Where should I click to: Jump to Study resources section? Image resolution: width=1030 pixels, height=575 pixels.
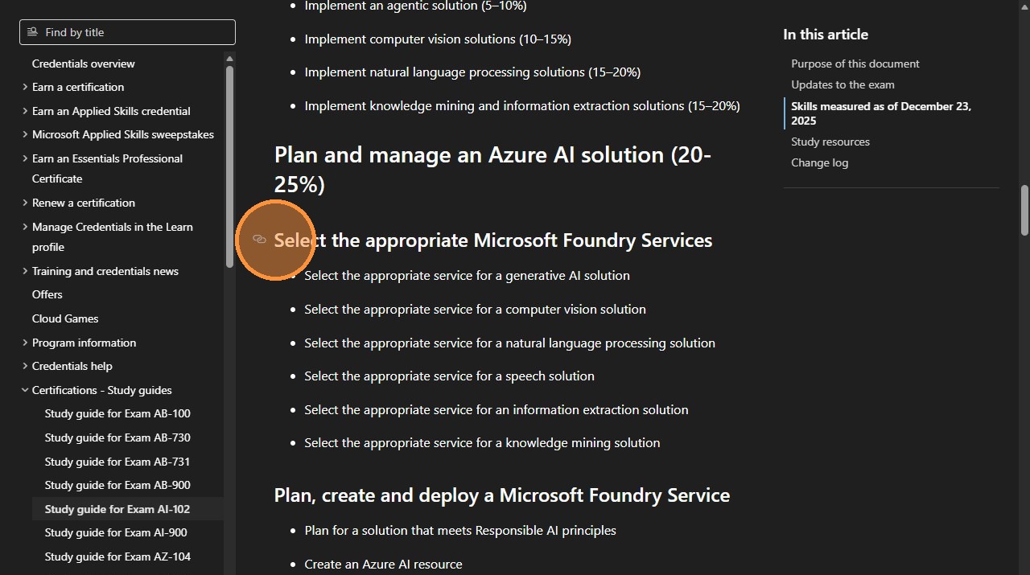[830, 142]
